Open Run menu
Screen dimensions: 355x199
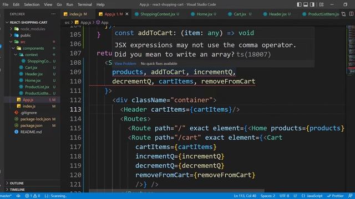tap(70, 4)
